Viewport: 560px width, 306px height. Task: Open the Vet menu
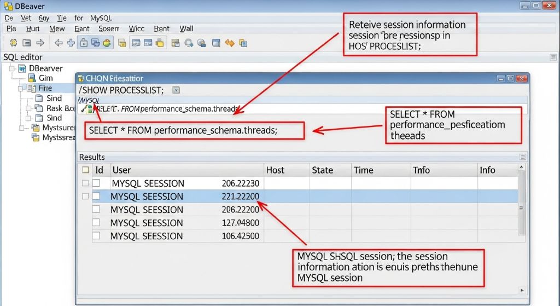(26, 18)
